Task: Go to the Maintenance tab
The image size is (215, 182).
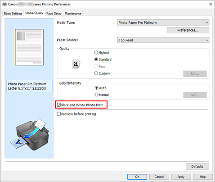Action: pos(73,14)
